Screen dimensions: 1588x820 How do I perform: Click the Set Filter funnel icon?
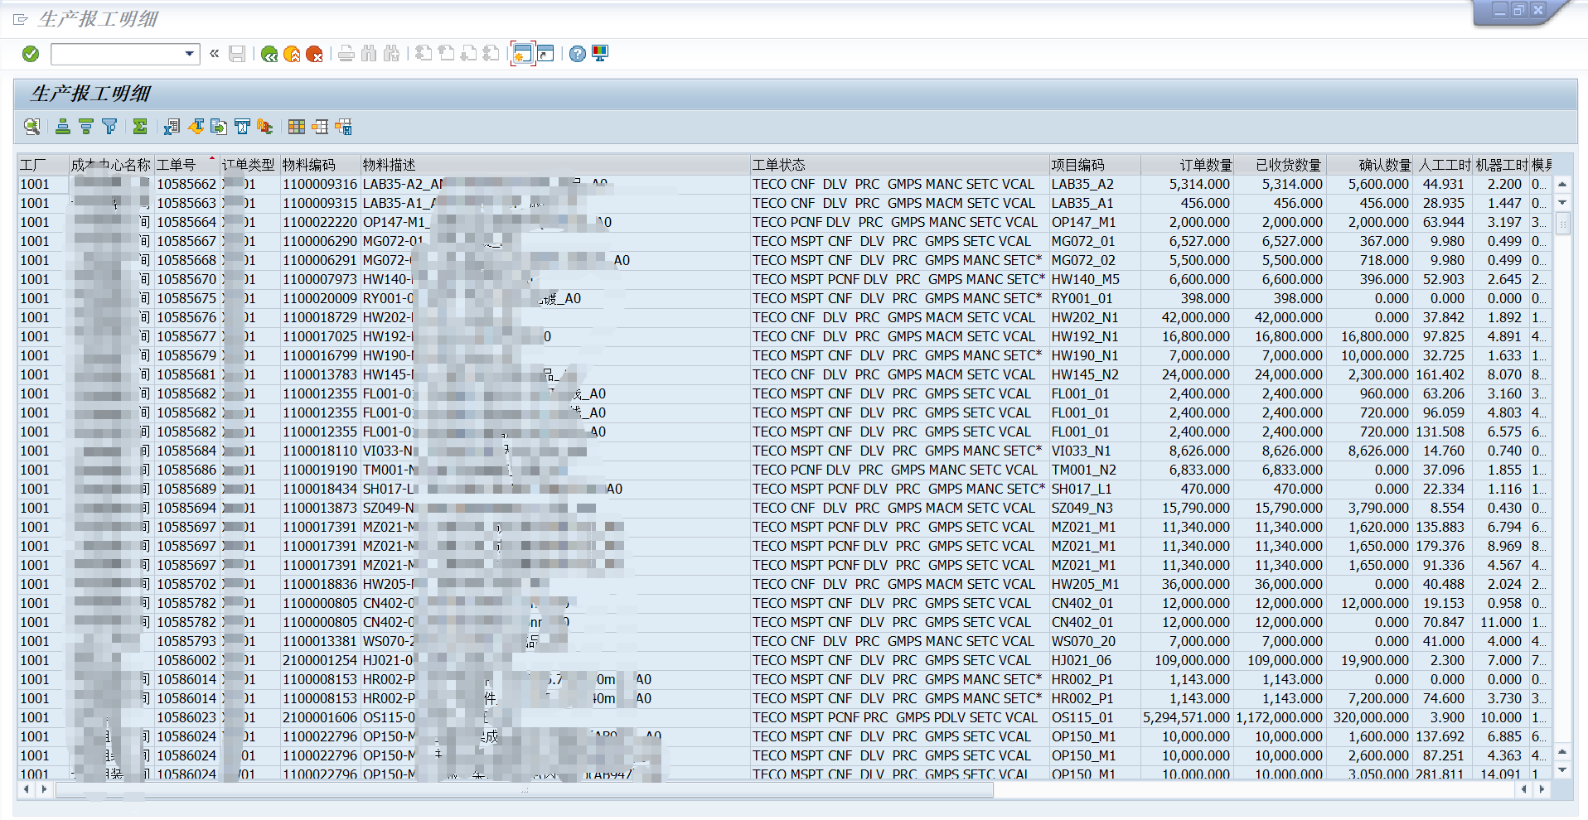109,127
